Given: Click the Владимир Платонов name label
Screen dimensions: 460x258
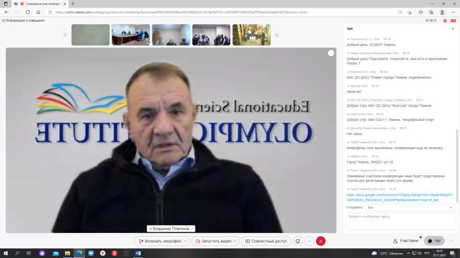Looking at the screenshot, I should point(171,229).
